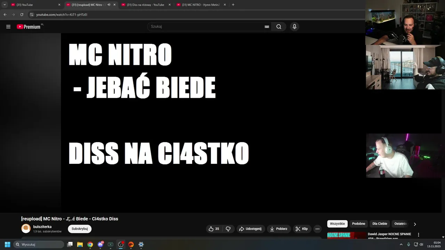The width and height of the screenshot is (445, 250).
Task: View site information icon in address bar
Action: (32, 15)
